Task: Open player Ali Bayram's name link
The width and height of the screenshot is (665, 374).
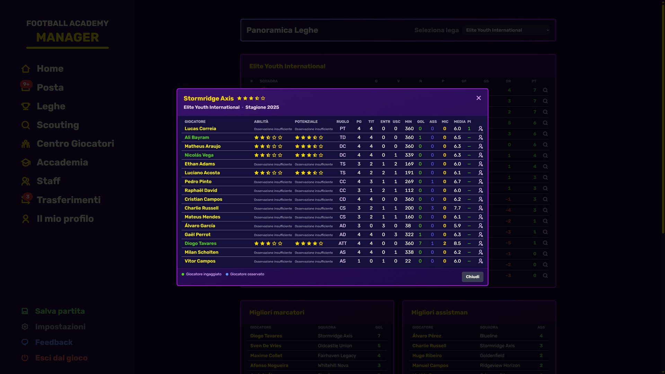Action: tap(197, 137)
